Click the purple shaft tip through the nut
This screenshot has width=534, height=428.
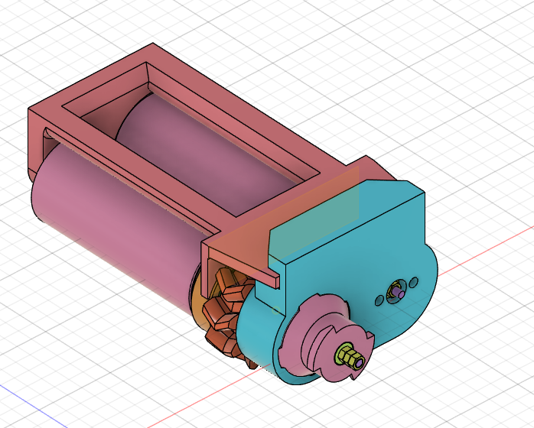tap(360, 365)
